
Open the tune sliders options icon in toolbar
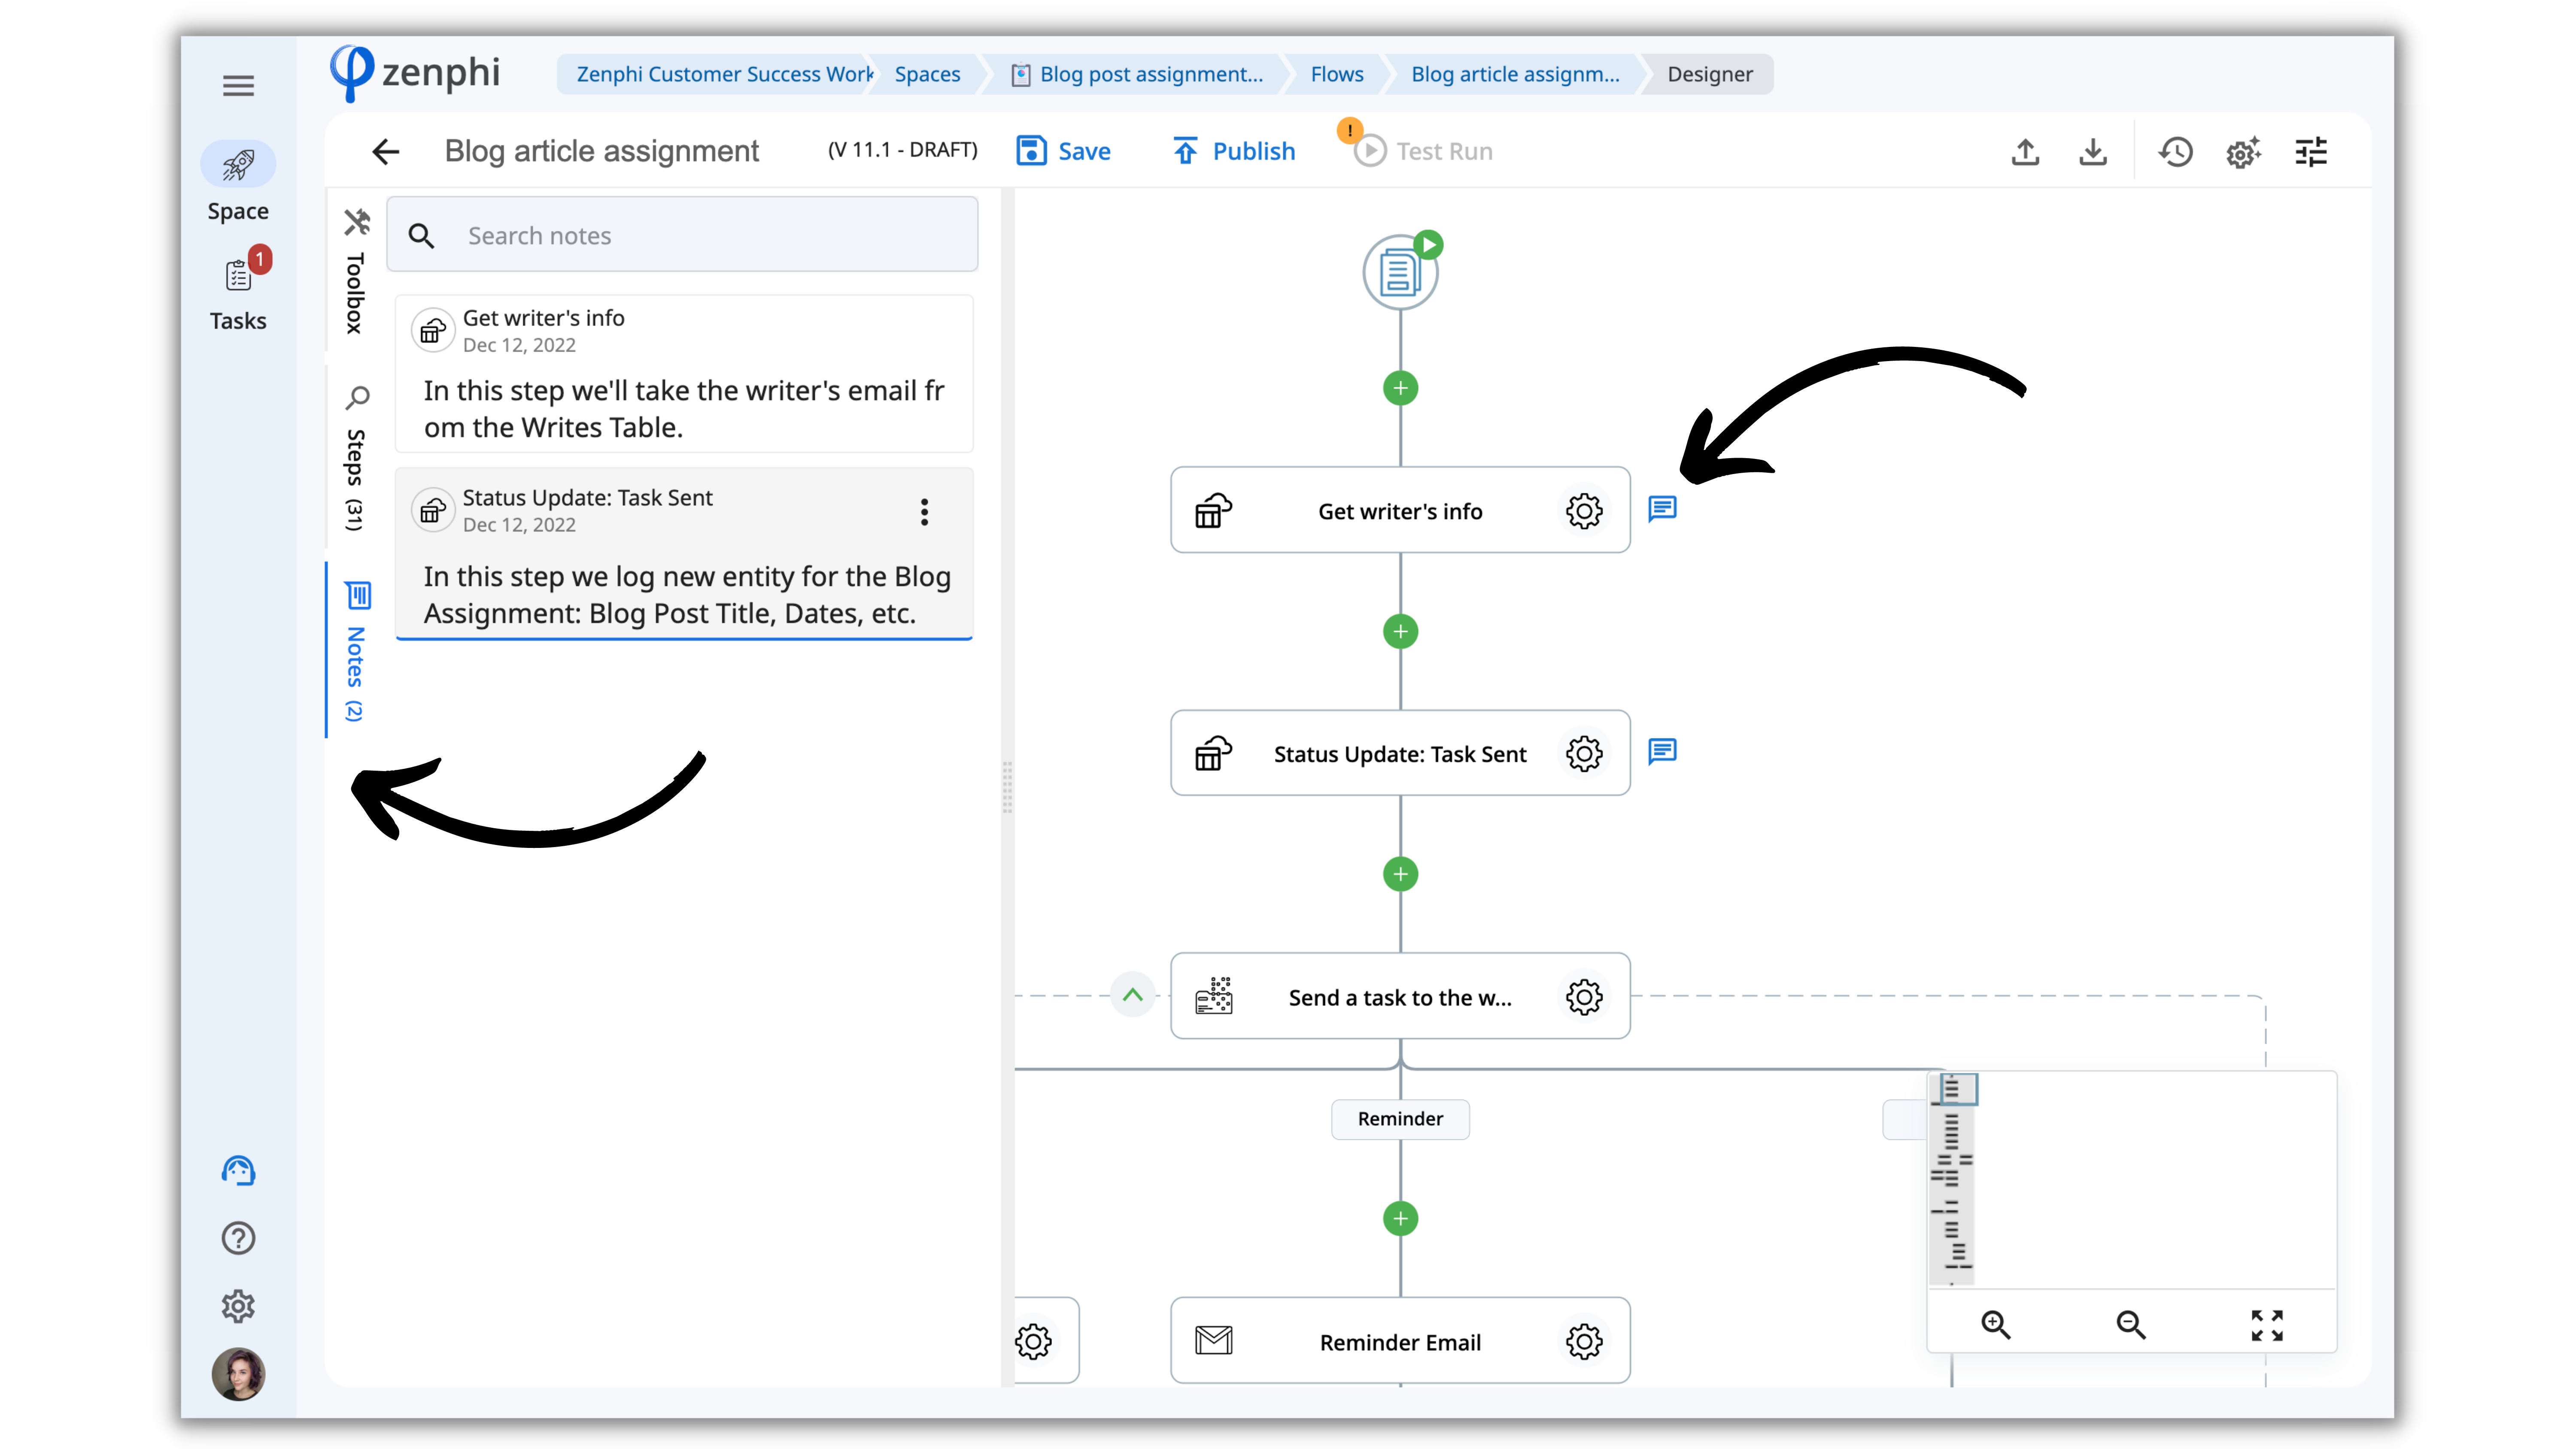tap(2311, 152)
